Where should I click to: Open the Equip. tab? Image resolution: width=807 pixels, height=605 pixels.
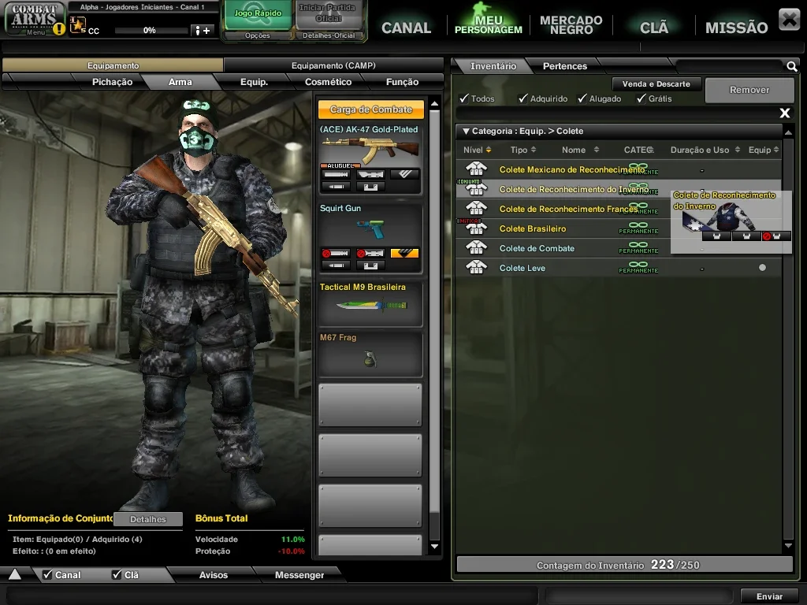[x=255, y=82]
